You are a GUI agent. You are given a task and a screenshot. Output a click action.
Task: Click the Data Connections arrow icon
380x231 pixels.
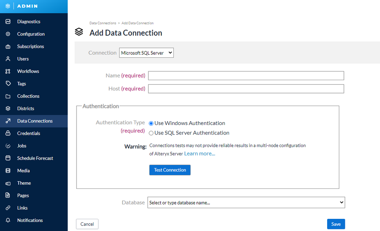tap(8, 121)
